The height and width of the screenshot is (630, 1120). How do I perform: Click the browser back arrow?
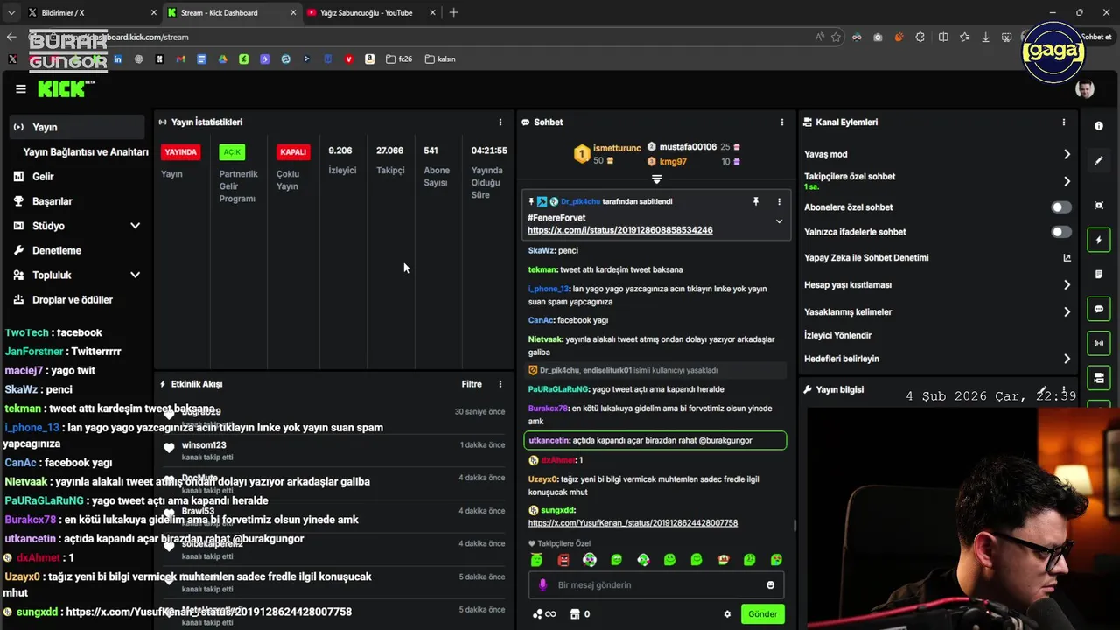point(11,37)
